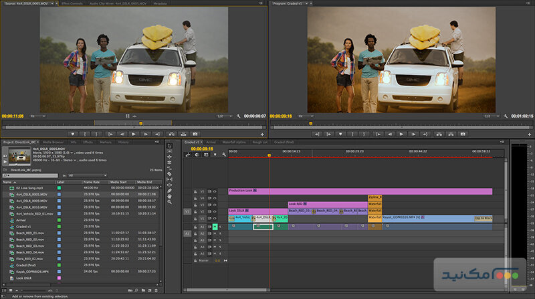
Task: Select the Slip tool
Action: (x=169, y=179)
